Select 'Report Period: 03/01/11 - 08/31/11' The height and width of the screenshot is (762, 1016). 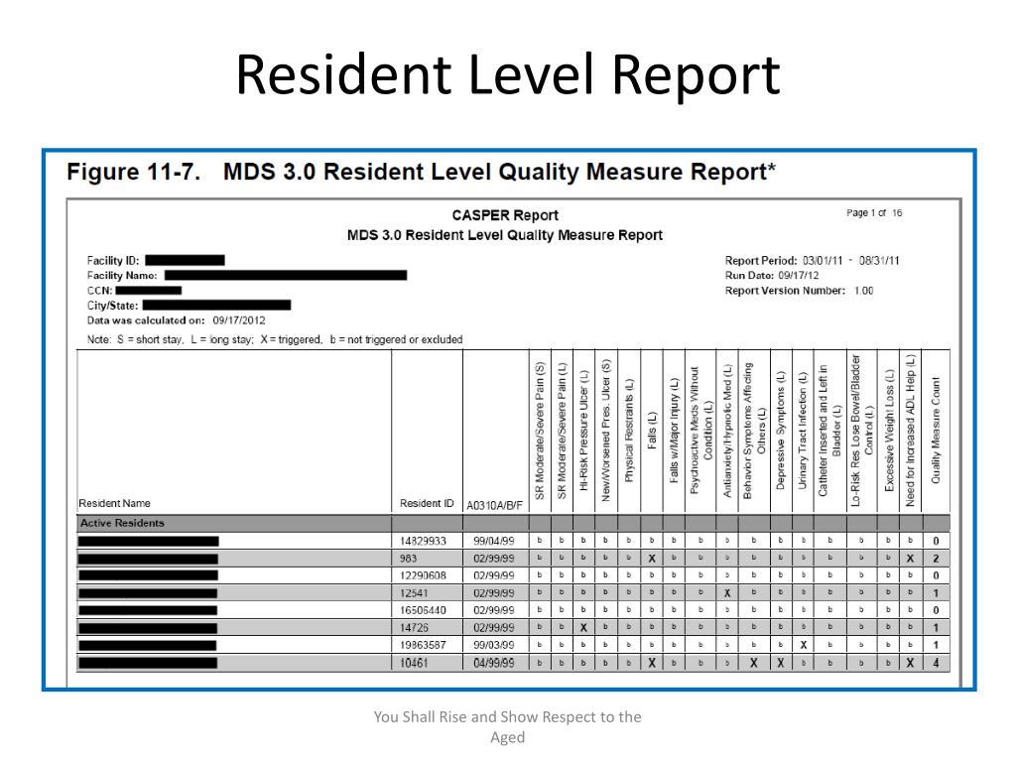click(x=812, y=261)
